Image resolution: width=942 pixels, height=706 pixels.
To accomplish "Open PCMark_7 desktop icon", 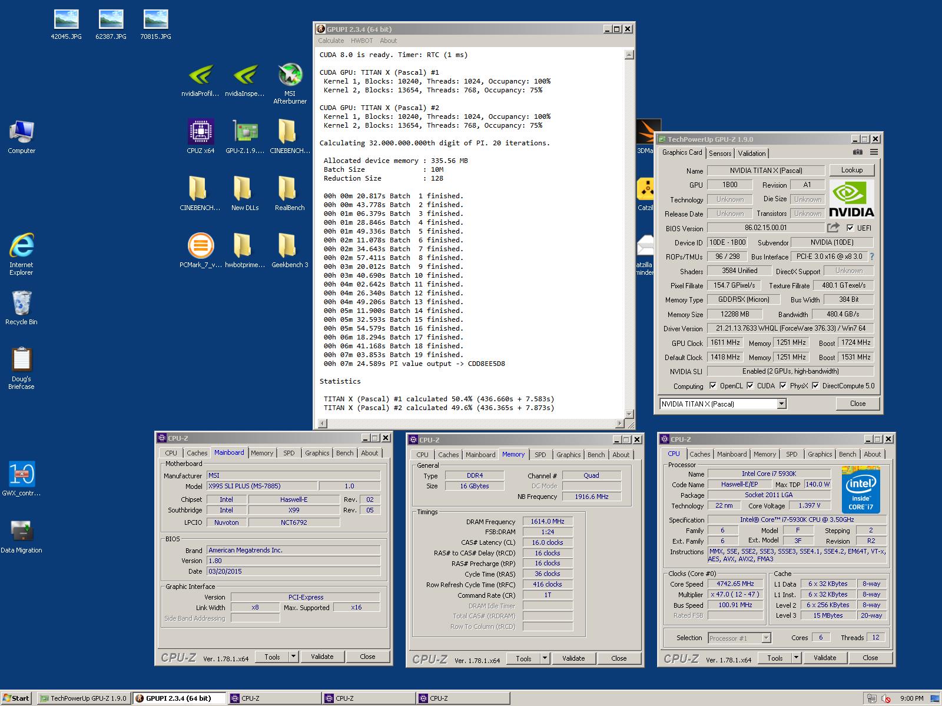I will pyautogui.click(x=200, y=251).
